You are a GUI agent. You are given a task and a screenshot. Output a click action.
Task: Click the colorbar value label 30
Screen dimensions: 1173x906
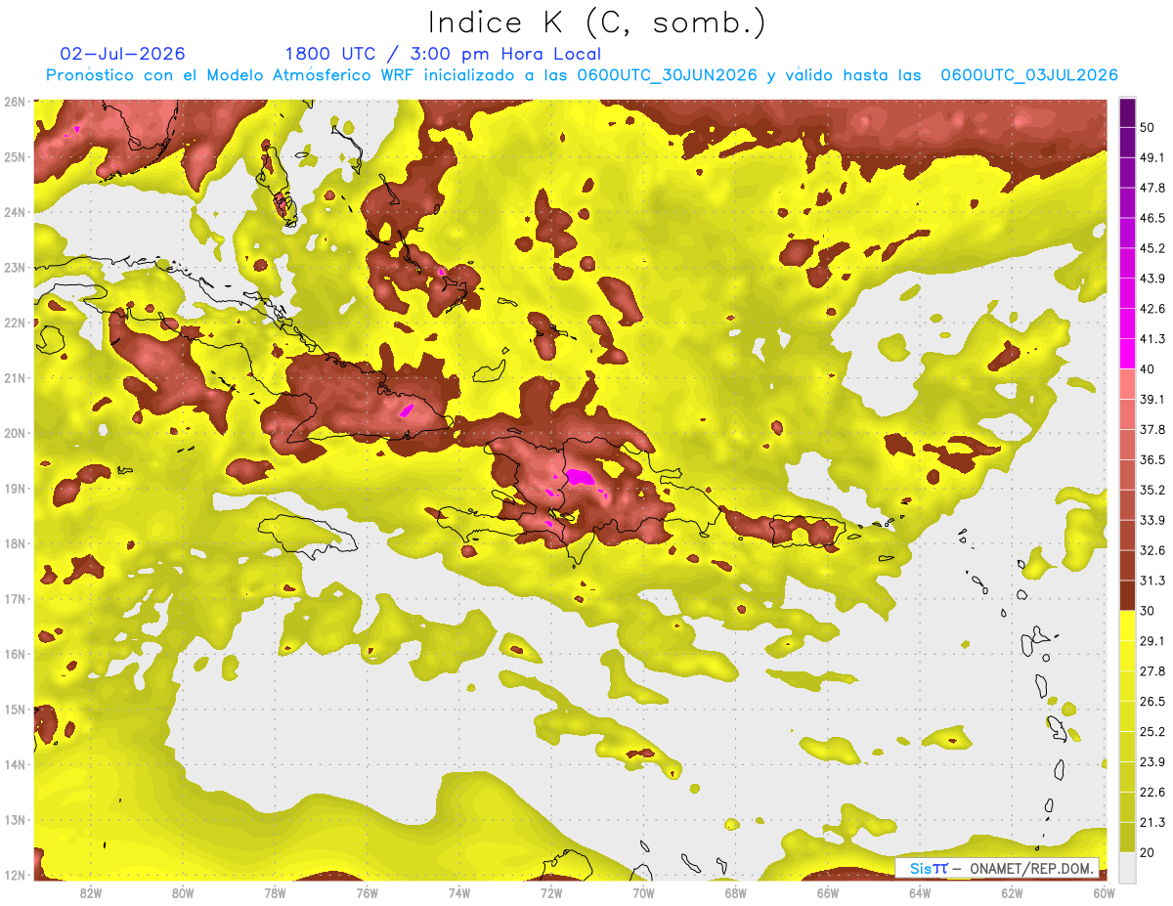[1149, 611]
